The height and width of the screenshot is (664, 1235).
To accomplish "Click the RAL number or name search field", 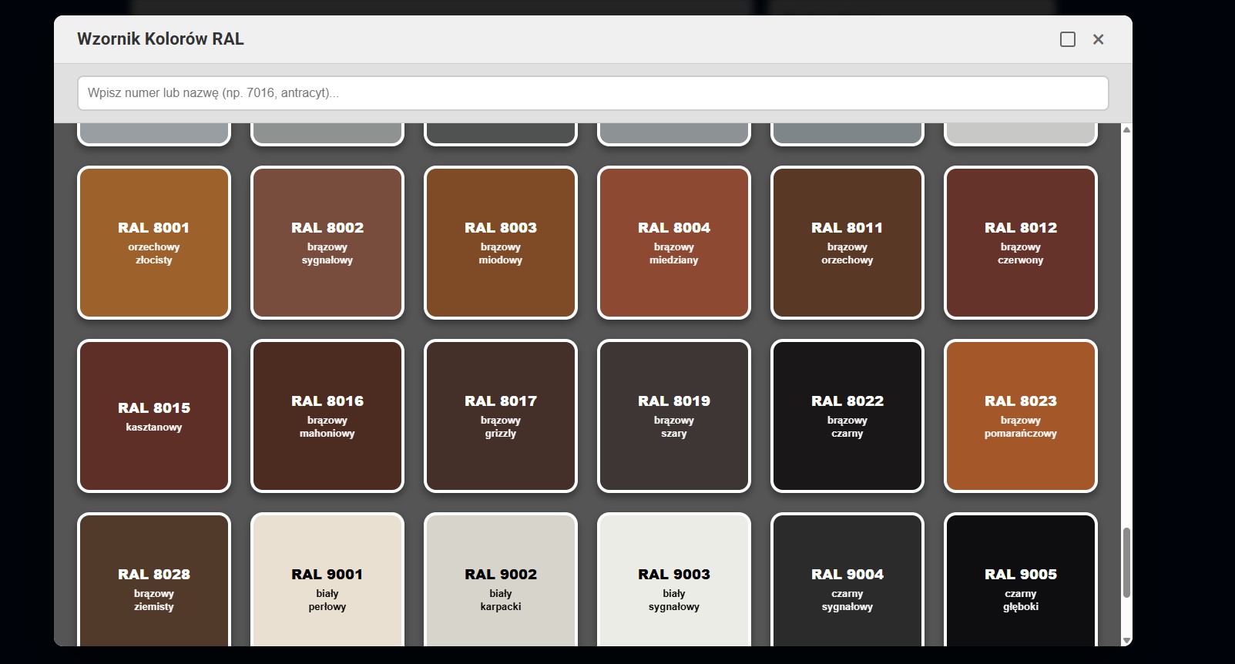I will (x=592, y=93).
